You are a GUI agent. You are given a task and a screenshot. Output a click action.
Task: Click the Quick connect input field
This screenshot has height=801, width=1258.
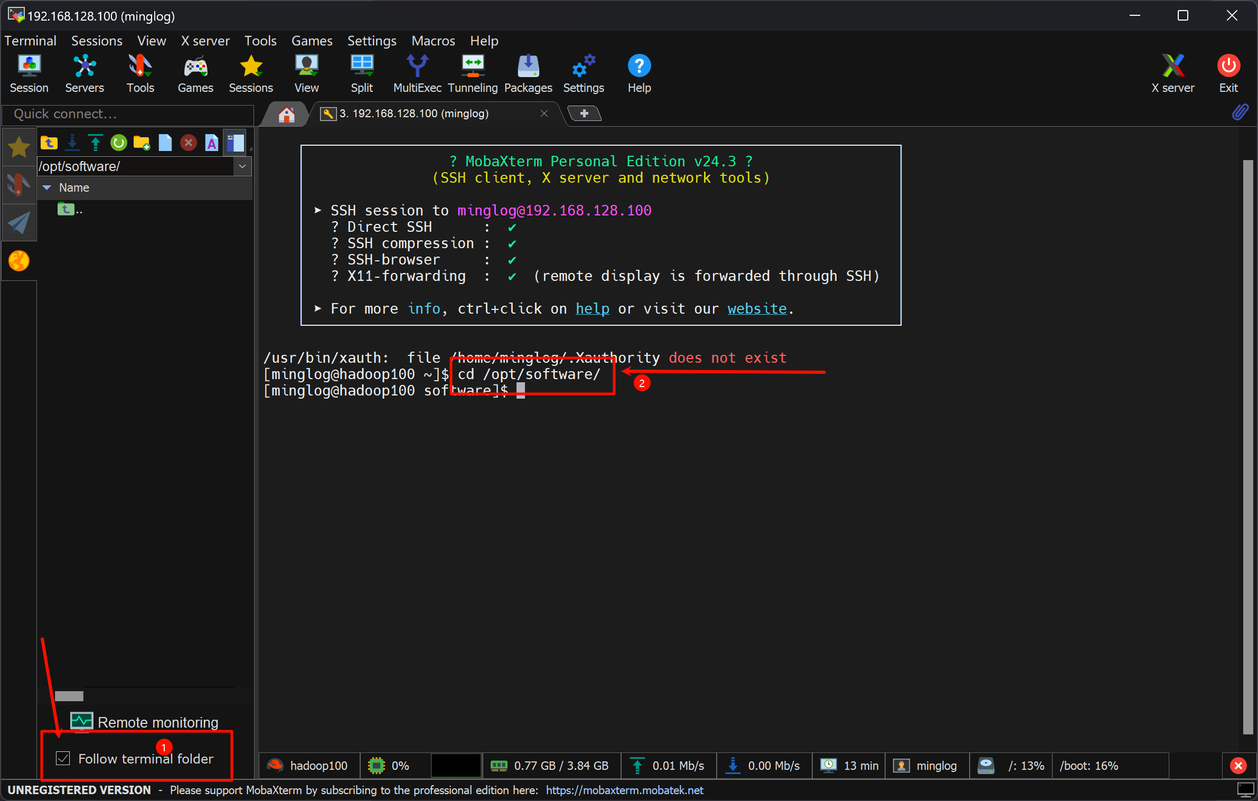(x=128, y=114)
